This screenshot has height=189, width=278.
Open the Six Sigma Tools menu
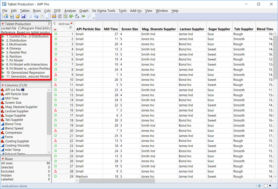pos(104,11)
